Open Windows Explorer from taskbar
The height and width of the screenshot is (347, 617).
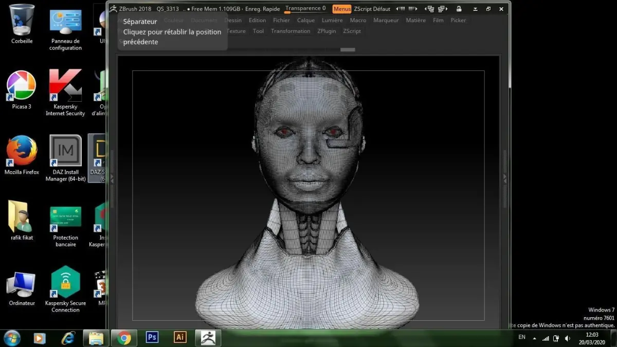tap(96, 338)
